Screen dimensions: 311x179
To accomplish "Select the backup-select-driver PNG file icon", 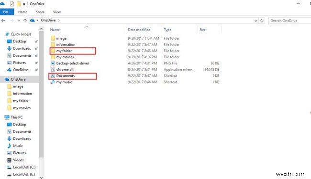I will tap(53, 63).
